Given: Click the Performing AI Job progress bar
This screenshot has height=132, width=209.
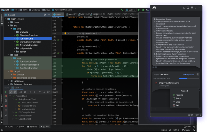Looking at the screenshot, I should point(189,78).
